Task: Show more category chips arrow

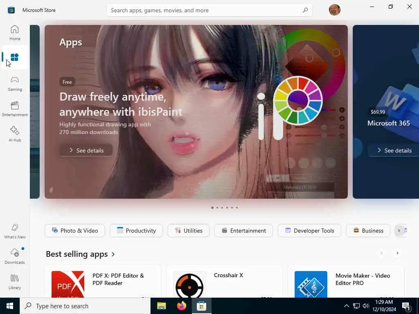Action: 399,231
